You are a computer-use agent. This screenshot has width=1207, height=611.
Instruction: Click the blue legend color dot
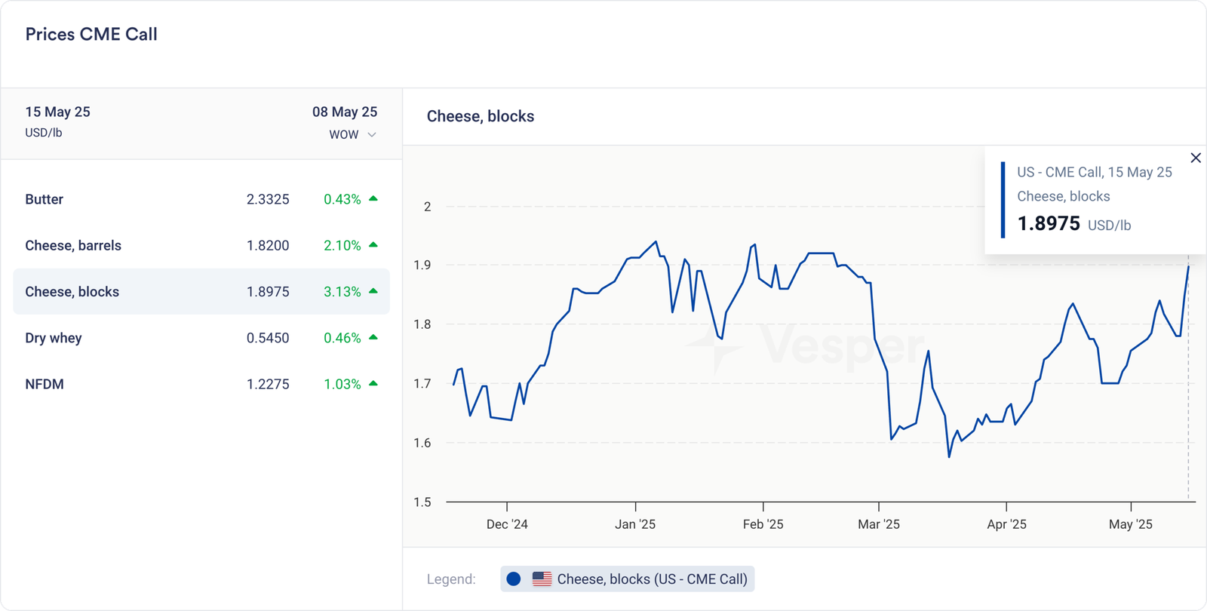(514, 579)
